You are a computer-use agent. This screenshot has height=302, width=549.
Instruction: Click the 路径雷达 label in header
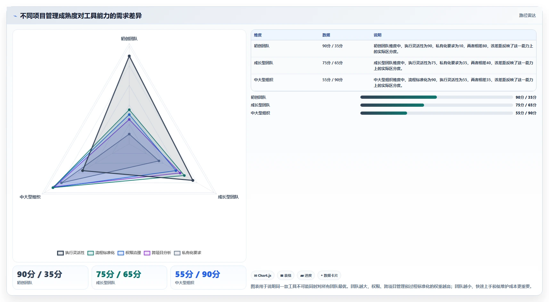(x=527, y=15)
